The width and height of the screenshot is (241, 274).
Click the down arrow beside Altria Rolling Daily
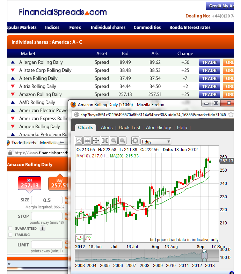click(x=13, y=86)
